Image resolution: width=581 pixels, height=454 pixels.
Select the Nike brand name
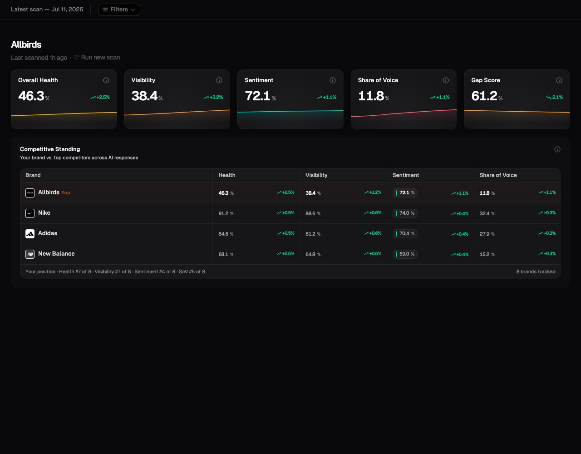(x=44, y=213)
